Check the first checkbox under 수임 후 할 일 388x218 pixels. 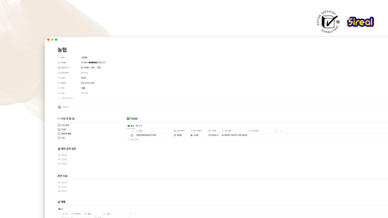point(59,125)
